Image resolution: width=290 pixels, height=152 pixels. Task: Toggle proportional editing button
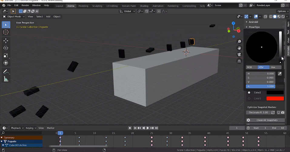point(159,11)
